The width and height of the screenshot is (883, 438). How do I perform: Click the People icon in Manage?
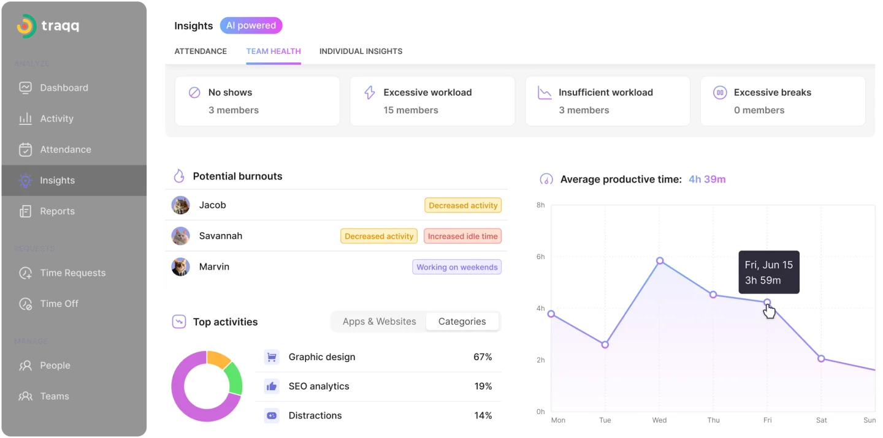click(x=25, y=366)
